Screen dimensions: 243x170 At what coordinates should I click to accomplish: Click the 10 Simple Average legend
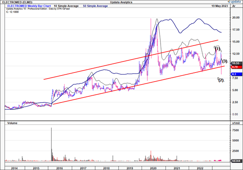coord(66,6)
